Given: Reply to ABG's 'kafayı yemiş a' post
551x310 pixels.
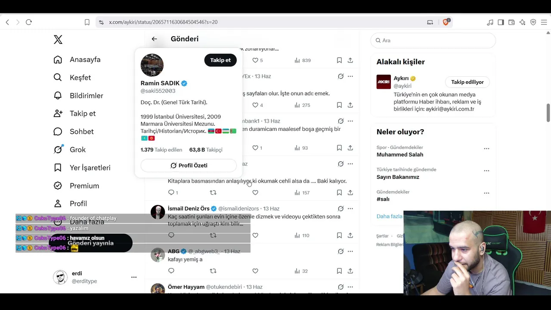Looking at the screenshot, I should click(171, 271).
